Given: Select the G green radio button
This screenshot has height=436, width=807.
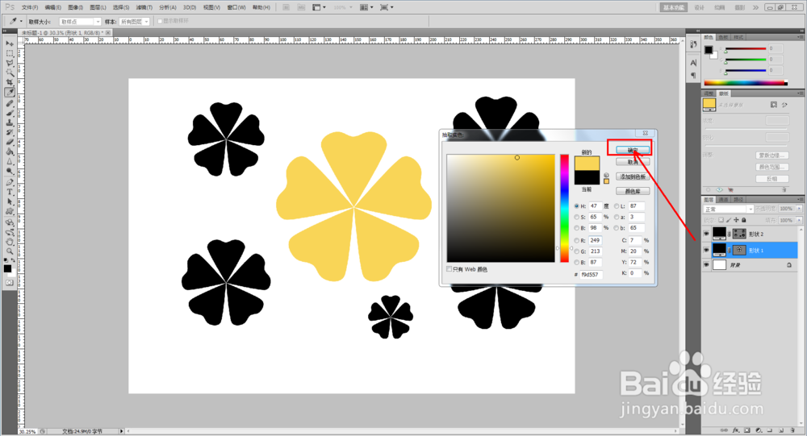Looking at the screenshot, I should click(576, 251).
